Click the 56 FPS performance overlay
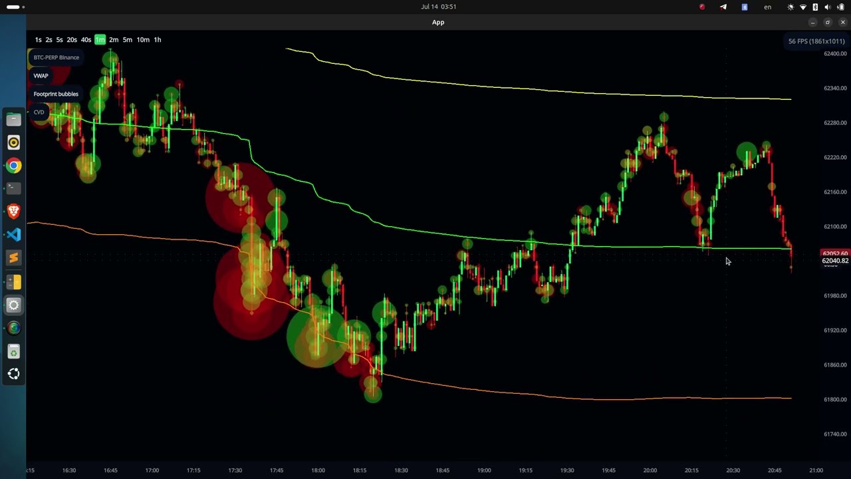The image size is (851, 479). pyautogui.click(x=816, y=41)
